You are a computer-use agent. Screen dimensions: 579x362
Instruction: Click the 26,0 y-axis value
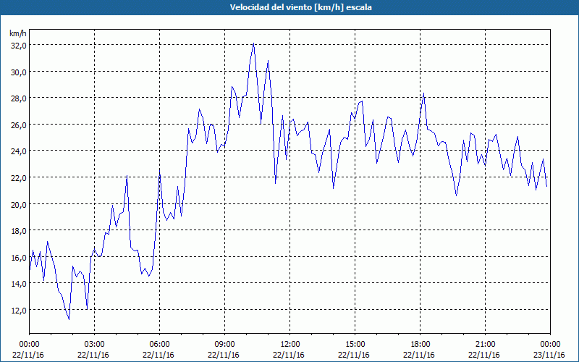point(19,125)
